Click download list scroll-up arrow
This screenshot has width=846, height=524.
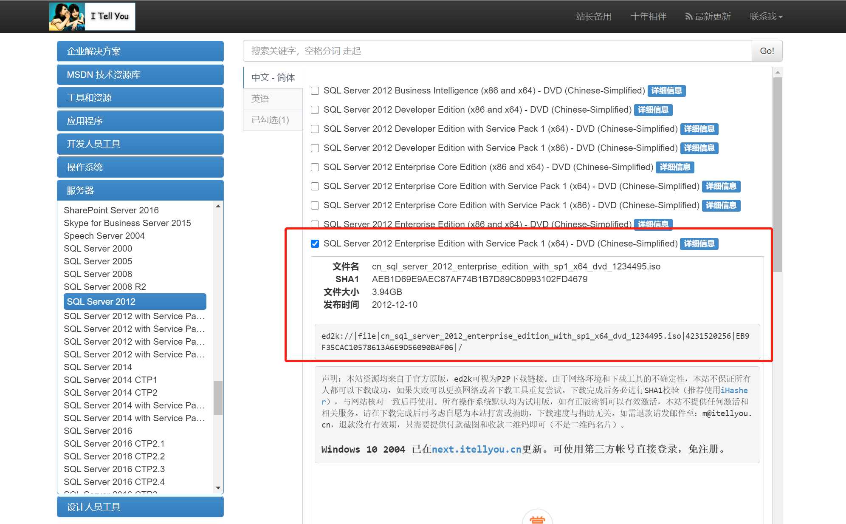click(x=778, y=72)
